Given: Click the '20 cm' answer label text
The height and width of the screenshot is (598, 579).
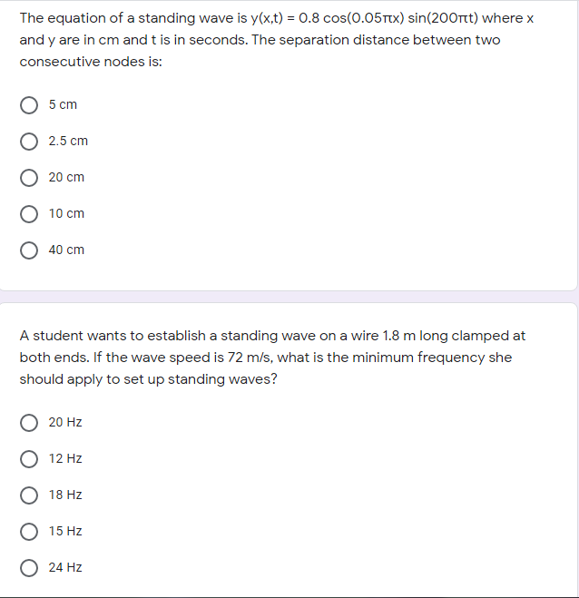Looking at the screenshot, I should pyautogui.click(x=66, y=177).
